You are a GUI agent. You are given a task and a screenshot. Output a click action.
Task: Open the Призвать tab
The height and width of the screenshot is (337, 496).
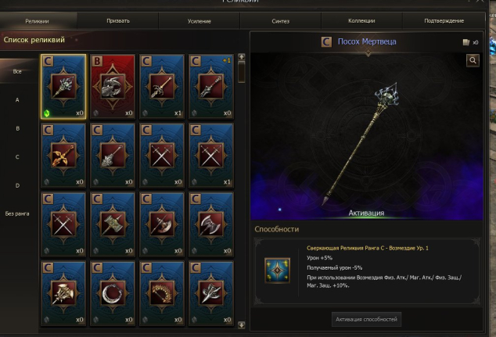pos(118,21)
